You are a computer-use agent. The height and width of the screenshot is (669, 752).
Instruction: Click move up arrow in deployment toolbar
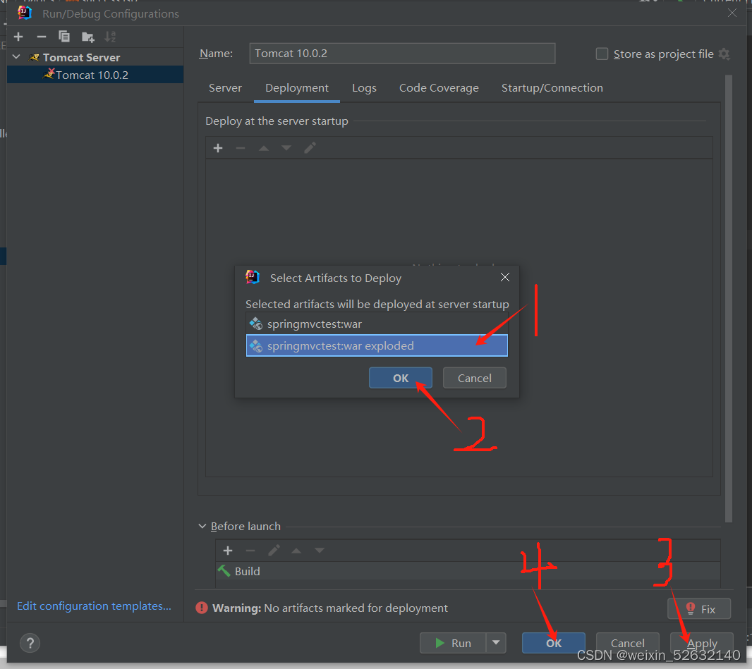click(263, 148)
